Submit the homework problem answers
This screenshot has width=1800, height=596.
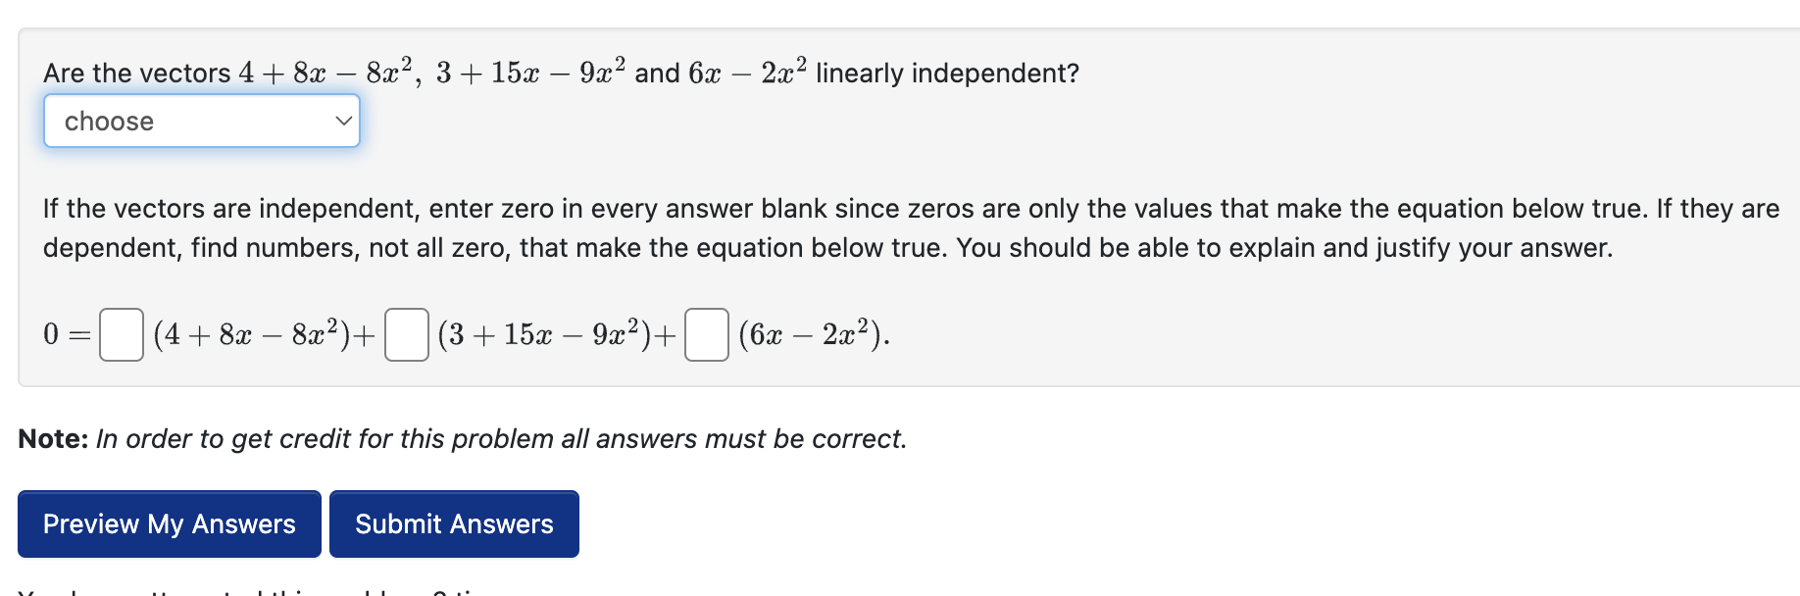click(x=454, y=523)
